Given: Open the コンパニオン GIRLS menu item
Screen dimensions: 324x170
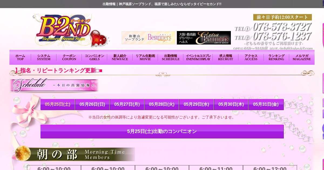Looking at the screenshot, I should pyautogui.click(x=94, y=57).
